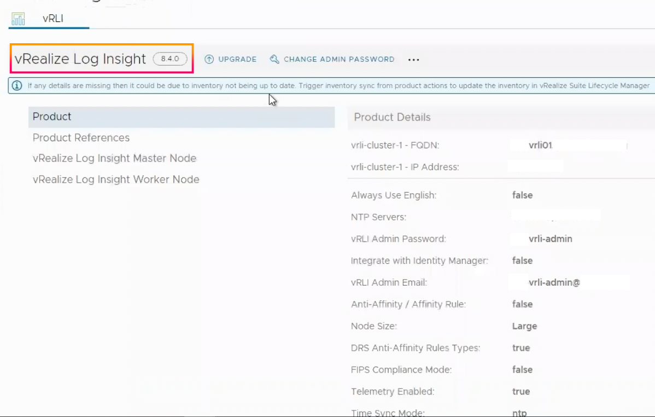This screenshot has height=417, width=655.
Task: Click the change password key icon
Action: tap(274, 60)
